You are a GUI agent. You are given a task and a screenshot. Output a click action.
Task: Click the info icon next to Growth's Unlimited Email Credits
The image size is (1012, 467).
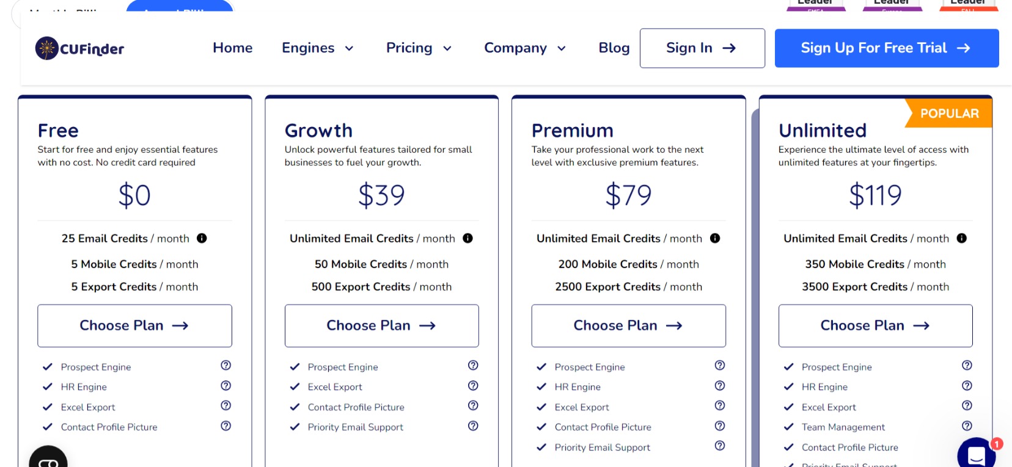[468, 238]
